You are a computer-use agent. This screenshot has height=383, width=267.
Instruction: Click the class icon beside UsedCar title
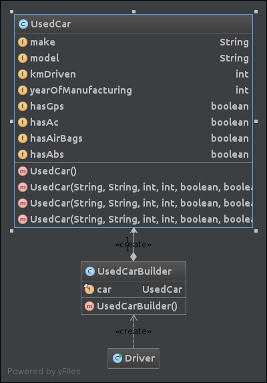[x=23, y=24]
